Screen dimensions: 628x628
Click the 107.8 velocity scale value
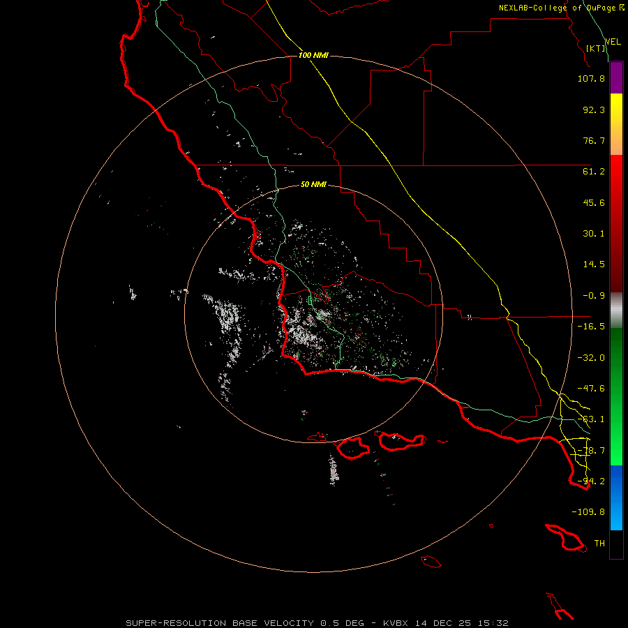click(591, 78)
